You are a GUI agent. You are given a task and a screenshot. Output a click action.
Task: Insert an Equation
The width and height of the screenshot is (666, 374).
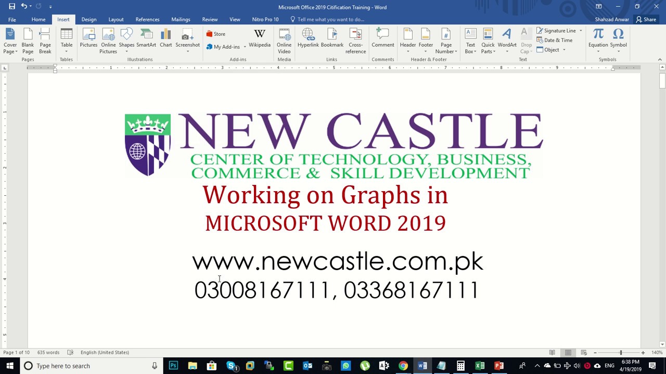pyautogui.click(x=598, y=42)
